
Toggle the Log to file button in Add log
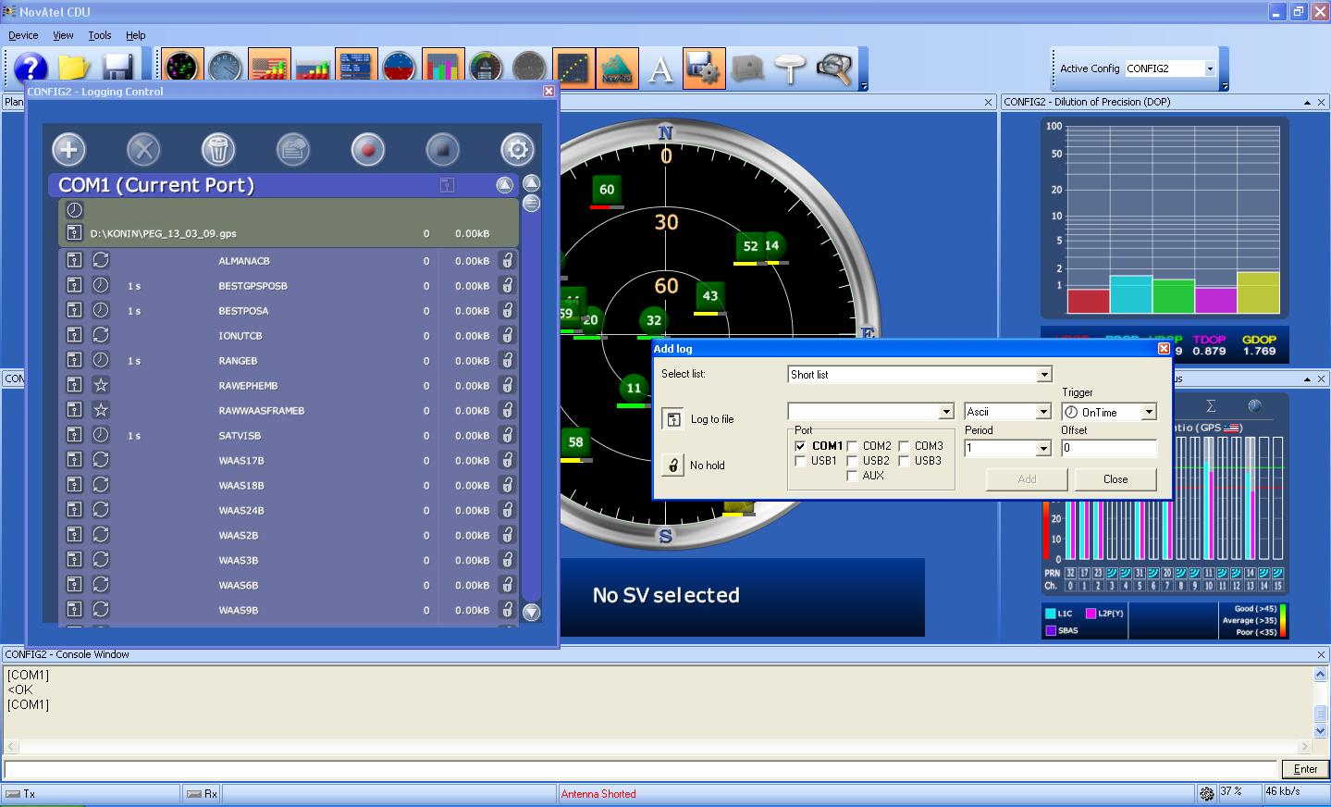click(x=673, y=419)
